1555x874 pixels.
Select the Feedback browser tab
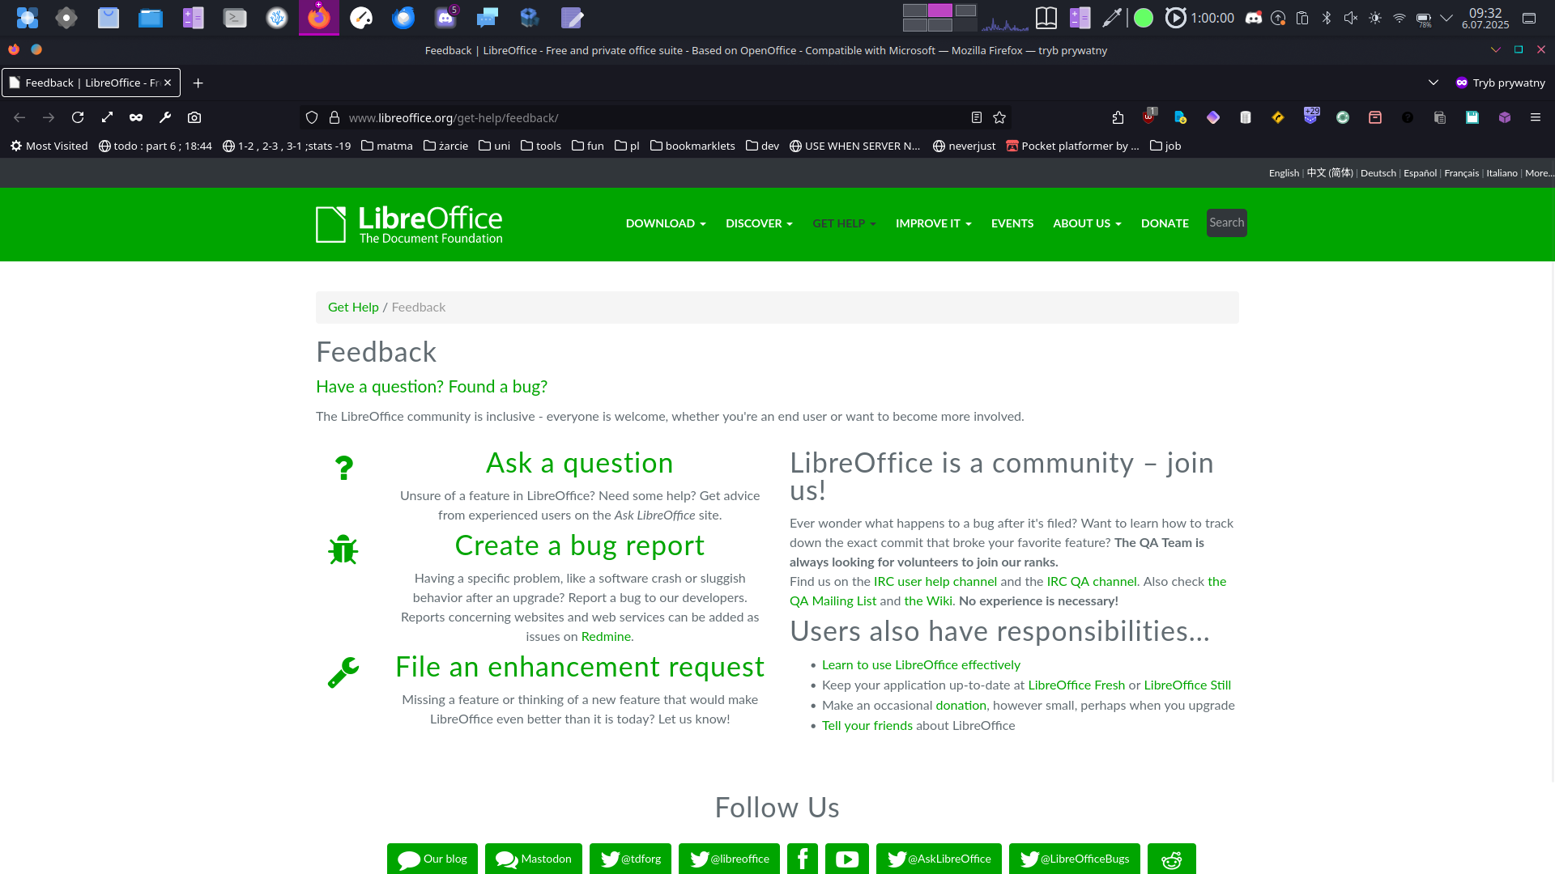(x=85, y=83)
